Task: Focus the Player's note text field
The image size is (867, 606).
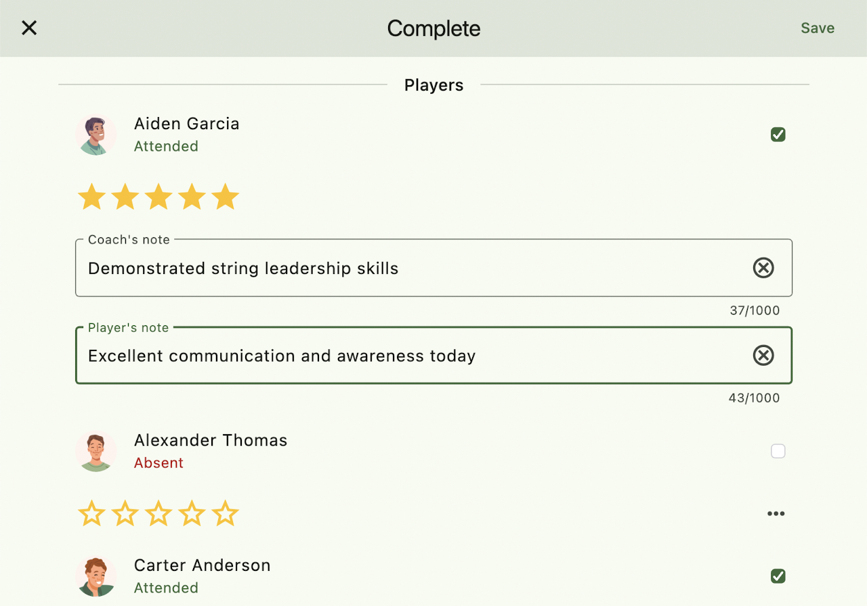Action: click(406, 356)
